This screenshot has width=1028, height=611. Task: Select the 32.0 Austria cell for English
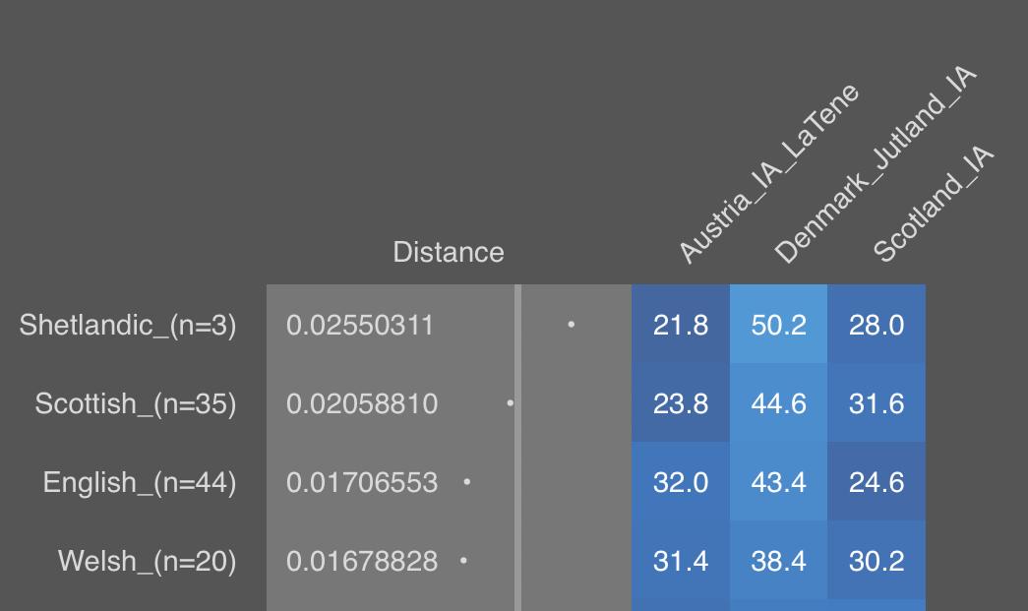[x=681, y=482]
